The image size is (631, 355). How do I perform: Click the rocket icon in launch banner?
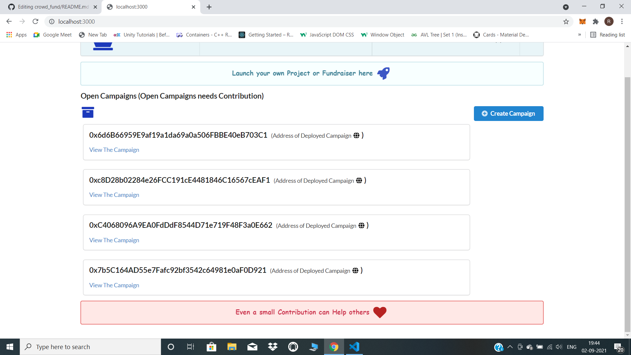click(x=383, y=73)
